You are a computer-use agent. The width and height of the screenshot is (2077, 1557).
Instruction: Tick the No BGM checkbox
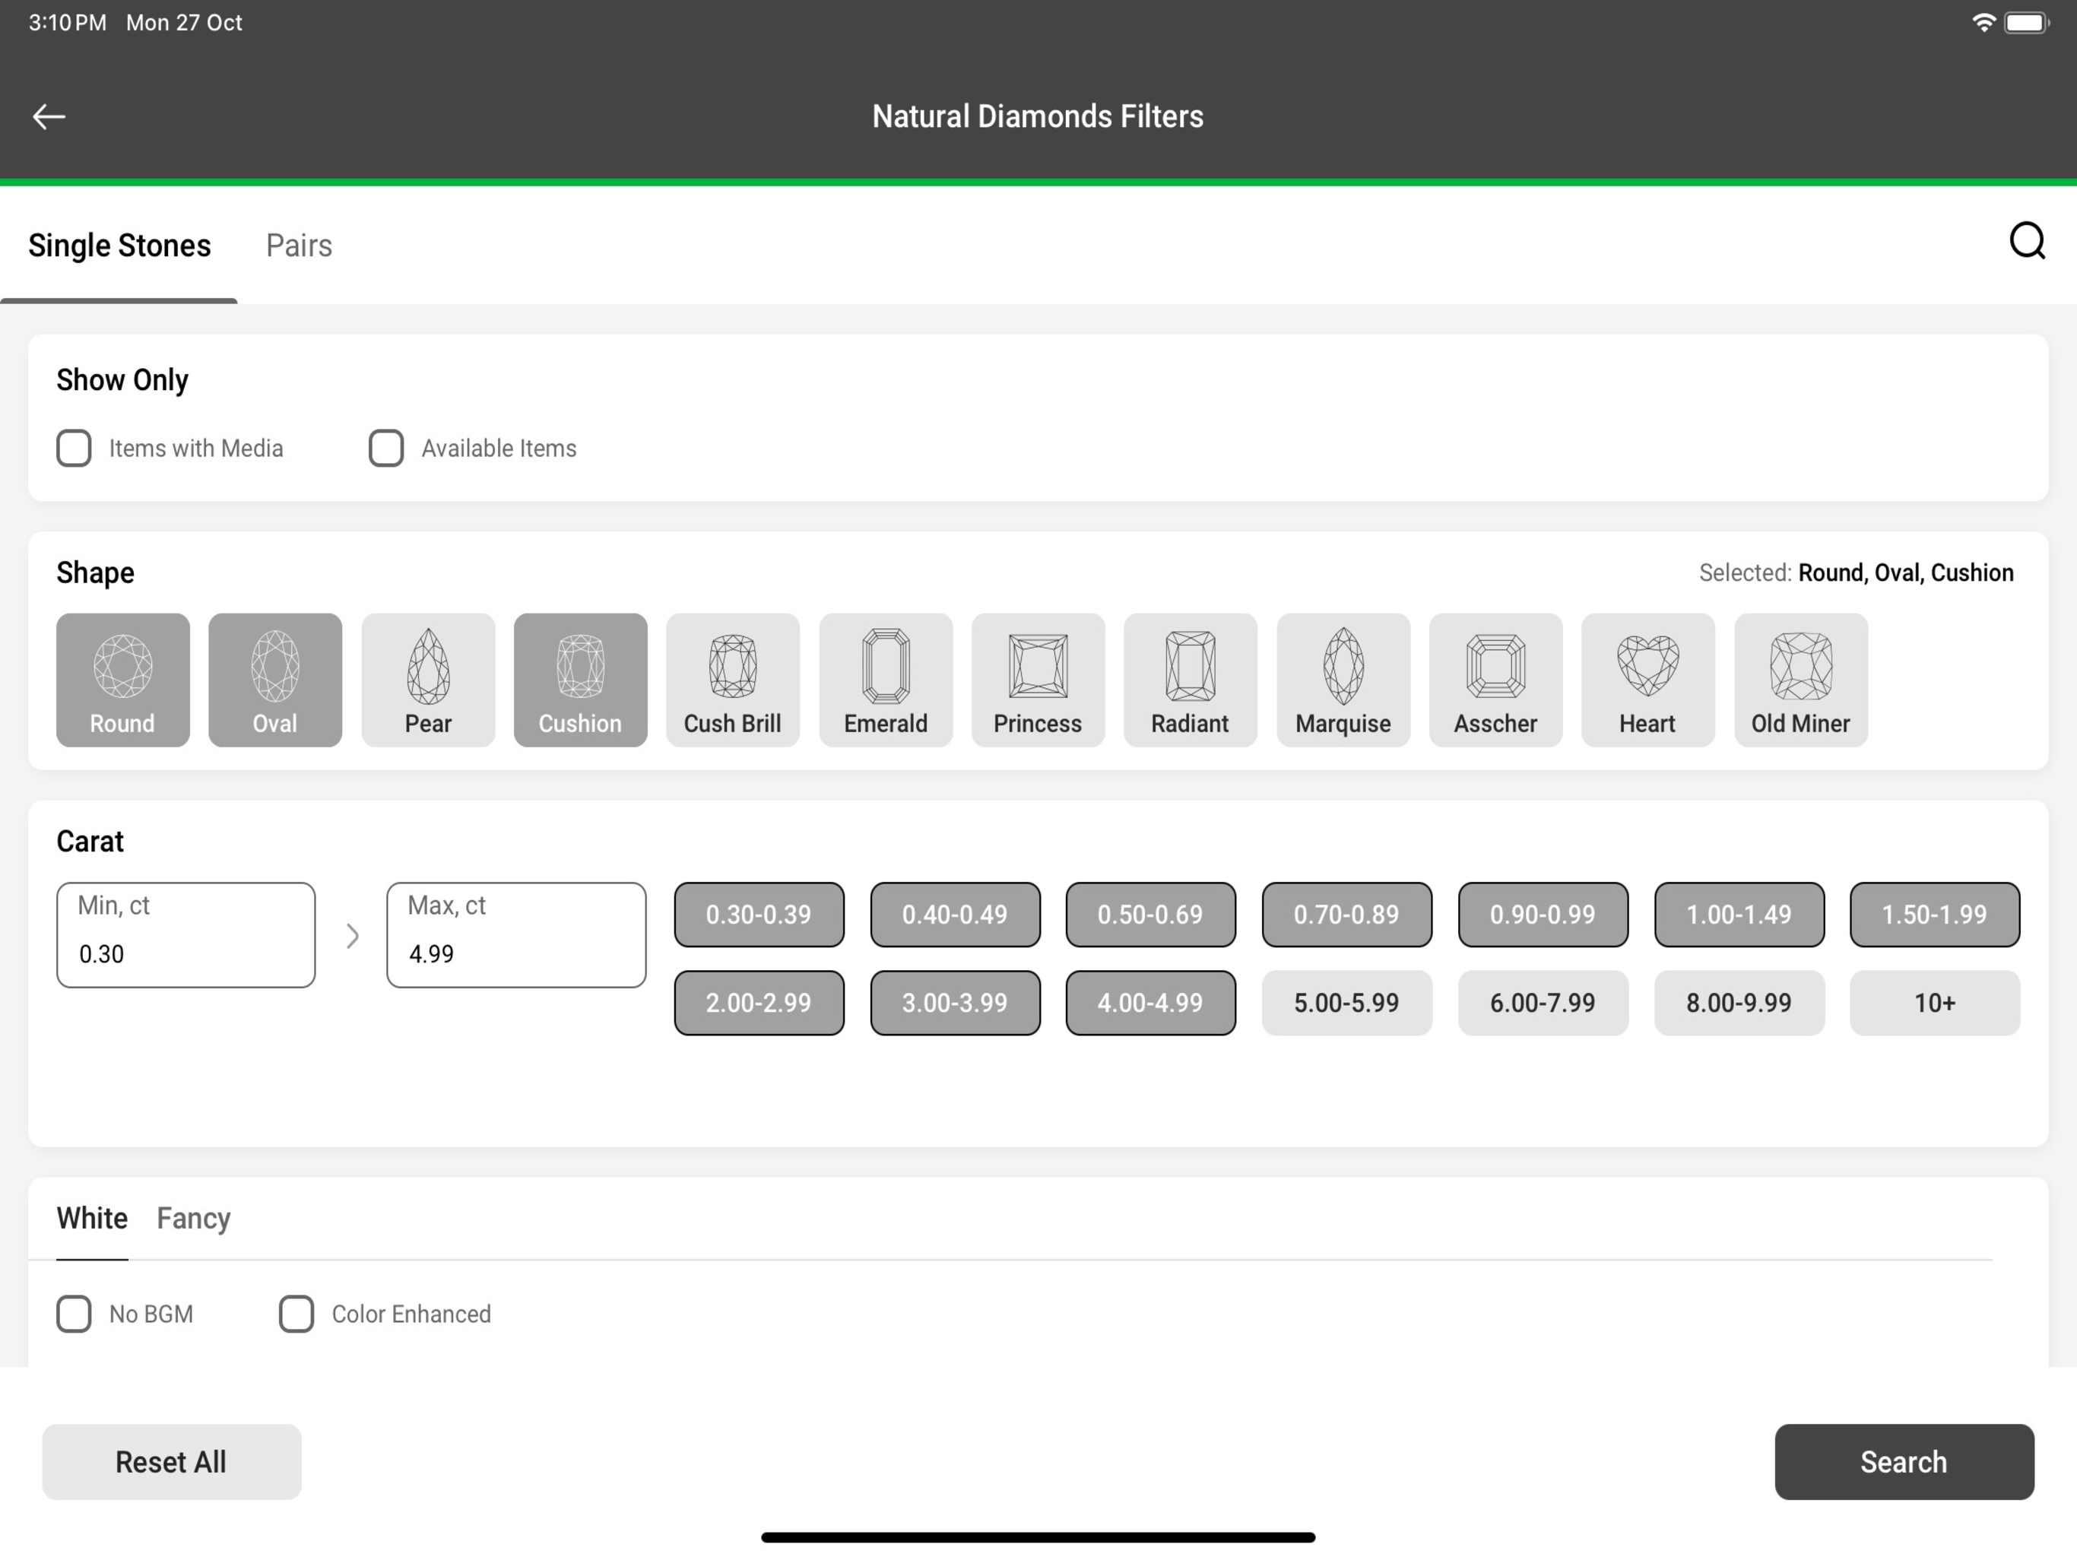[75, 1314]
